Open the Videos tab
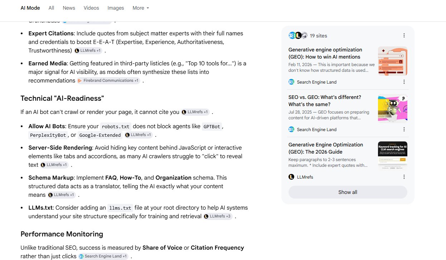Viewport: 446px width, 260px height. (91, 8)
